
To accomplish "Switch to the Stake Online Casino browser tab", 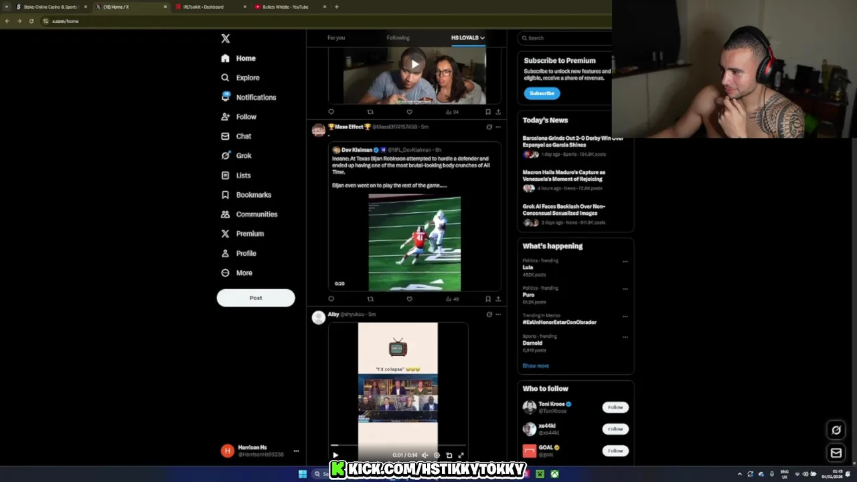I will pos(50,7).
